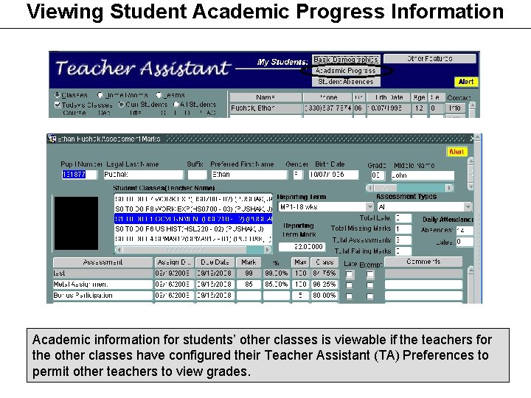Click the Grade field

pyautogui.click(x=378, y=175)
